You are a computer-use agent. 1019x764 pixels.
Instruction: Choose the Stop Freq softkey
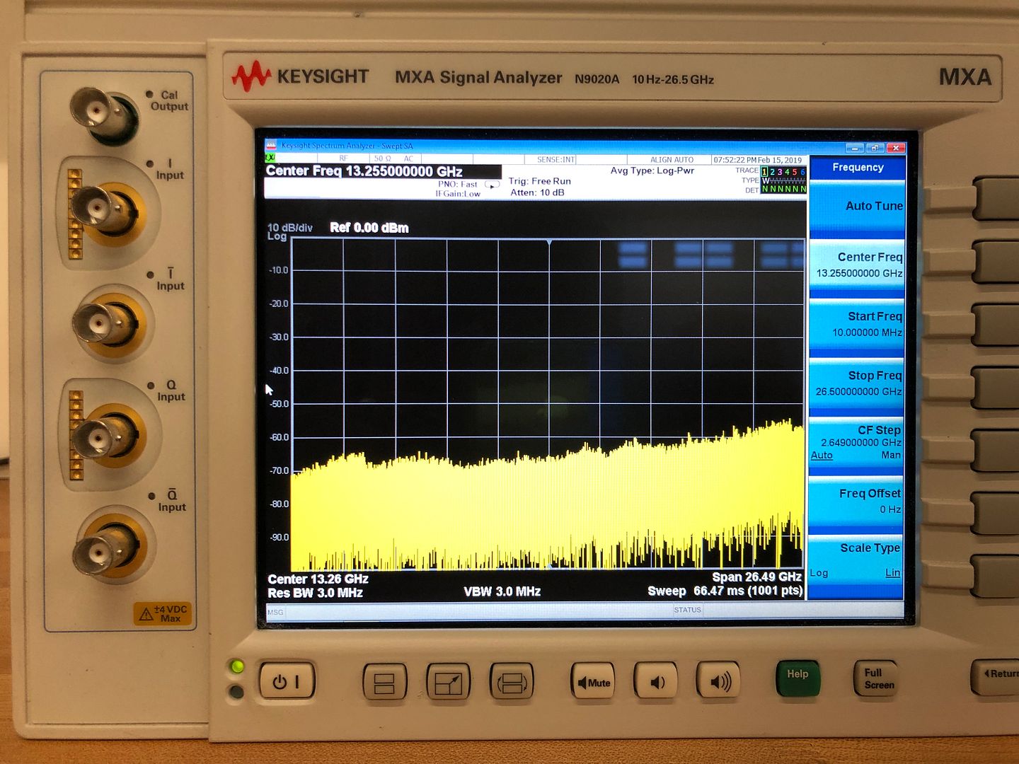(x=857, y=383)
